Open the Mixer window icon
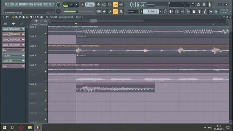Image resolution: width=233 pixels, height=131 pixels. [x=182, y=12]
